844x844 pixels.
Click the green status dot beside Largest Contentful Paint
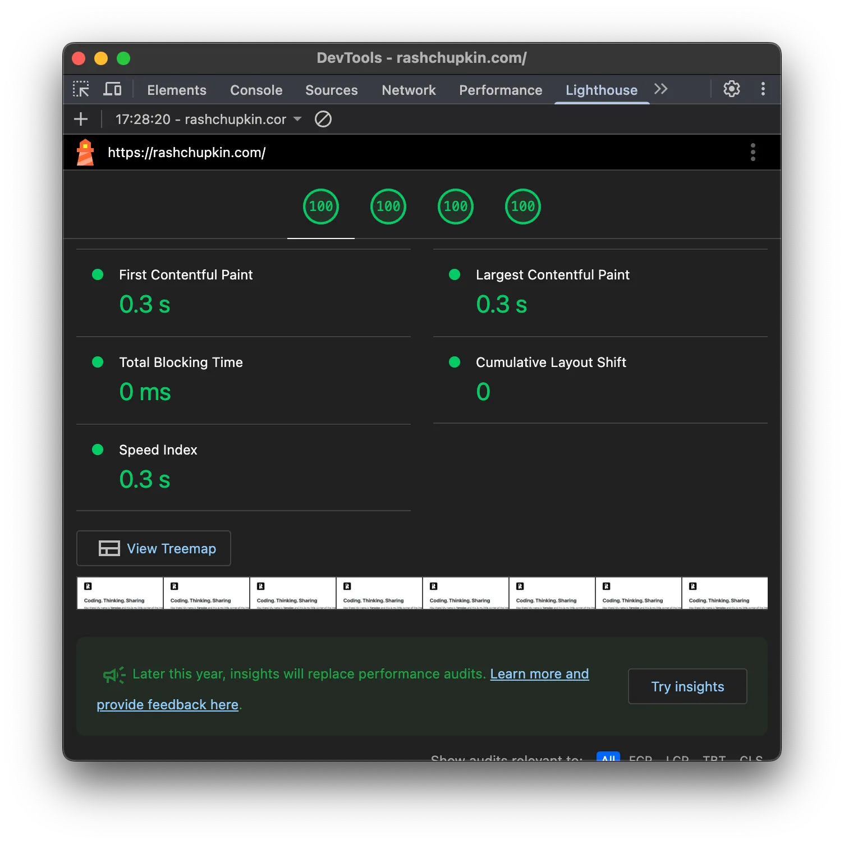tap(455, 274)
